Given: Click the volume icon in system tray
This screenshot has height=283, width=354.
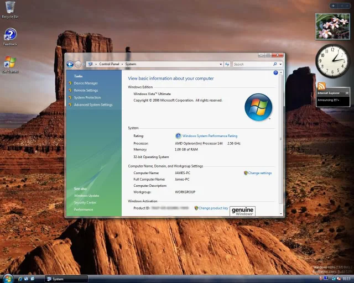Looking at the screenshot, I should tap(339, 279).
